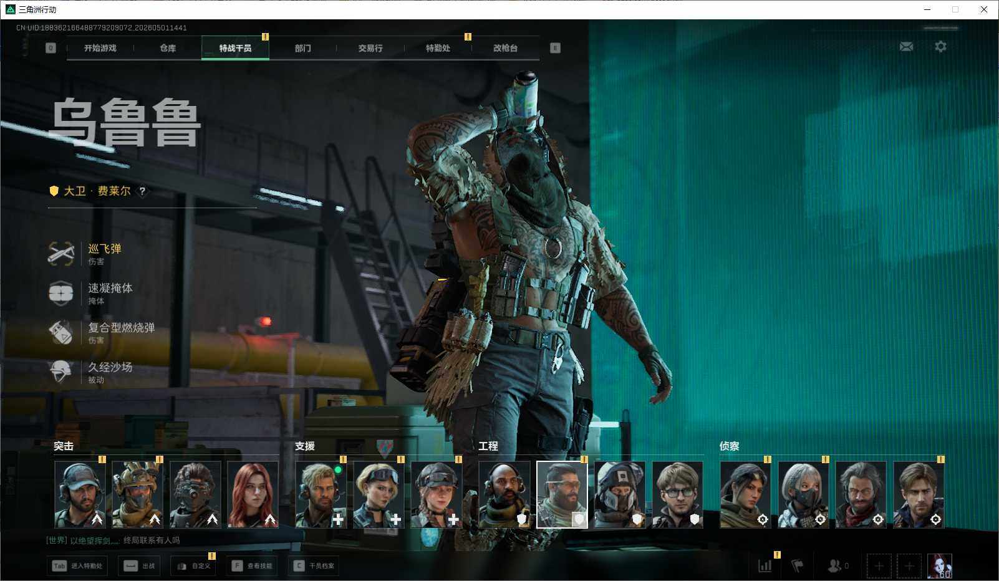The width and height of the screenshot is (999, 581).
Task: Select the masked armored 工程 operator
Action: (620, 494)
